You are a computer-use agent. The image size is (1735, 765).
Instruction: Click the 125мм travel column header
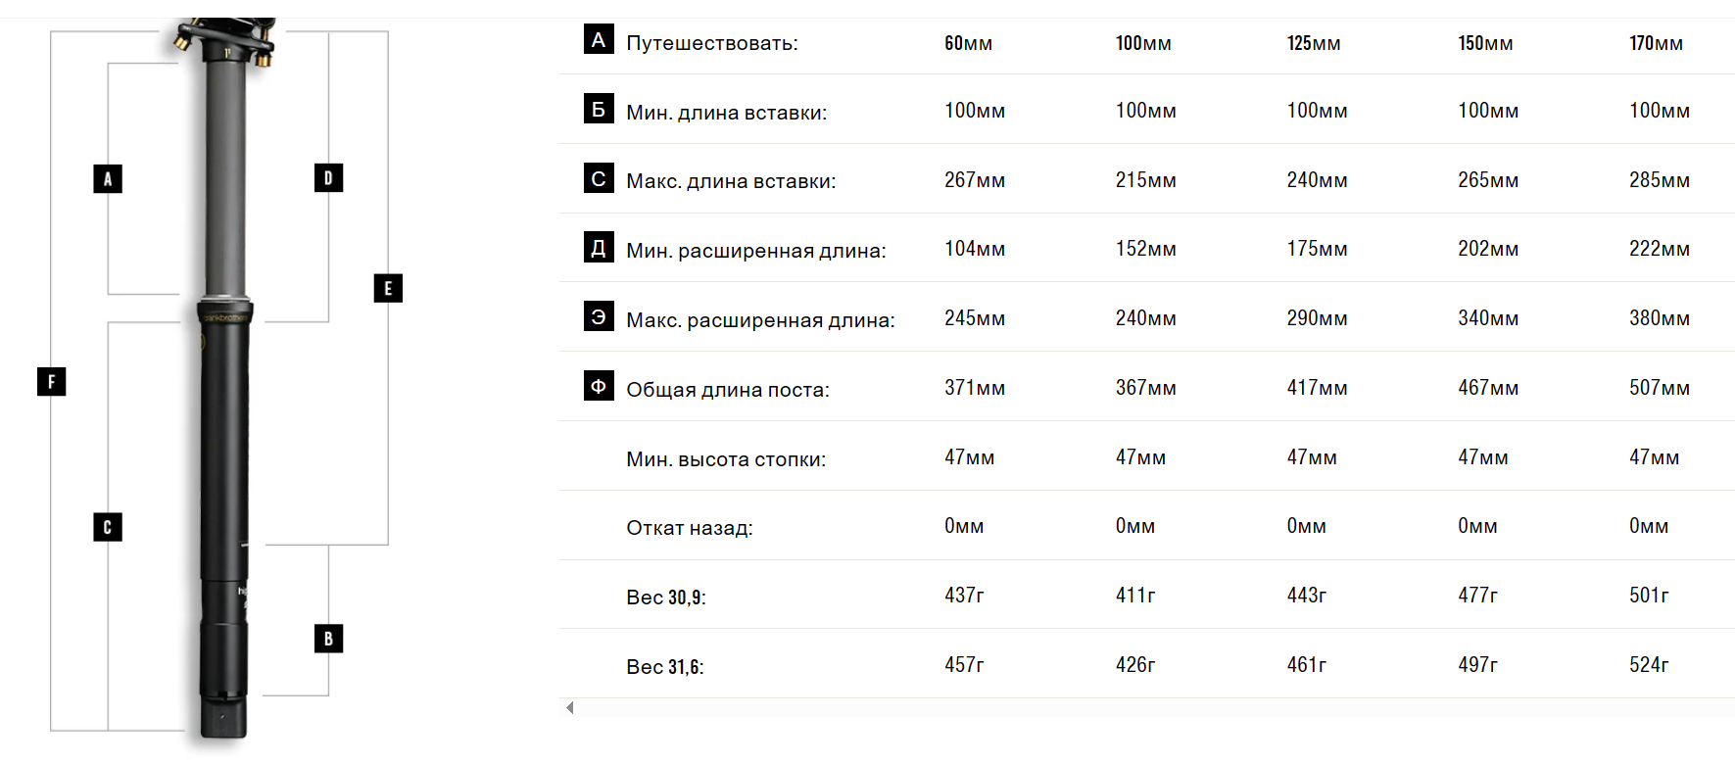click(x=1314, y=43)
